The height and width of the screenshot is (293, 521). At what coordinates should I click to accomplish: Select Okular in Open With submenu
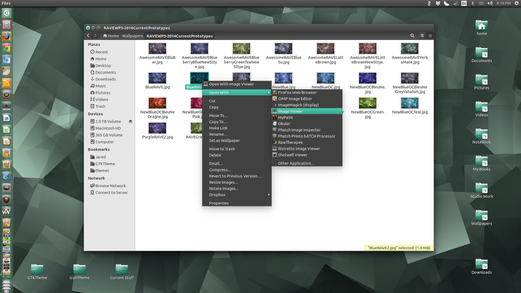click(307, 124)
